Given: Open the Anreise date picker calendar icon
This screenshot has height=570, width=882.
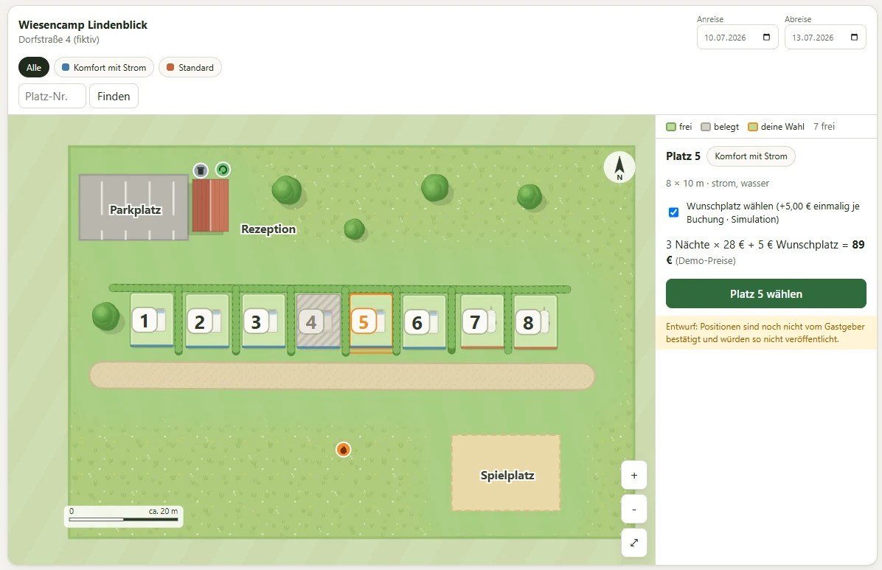Looking at the screenshot, I should click(766, 38).
